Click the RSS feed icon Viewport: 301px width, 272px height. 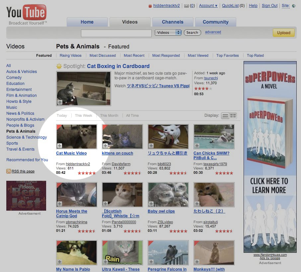[x=8, y=171]
